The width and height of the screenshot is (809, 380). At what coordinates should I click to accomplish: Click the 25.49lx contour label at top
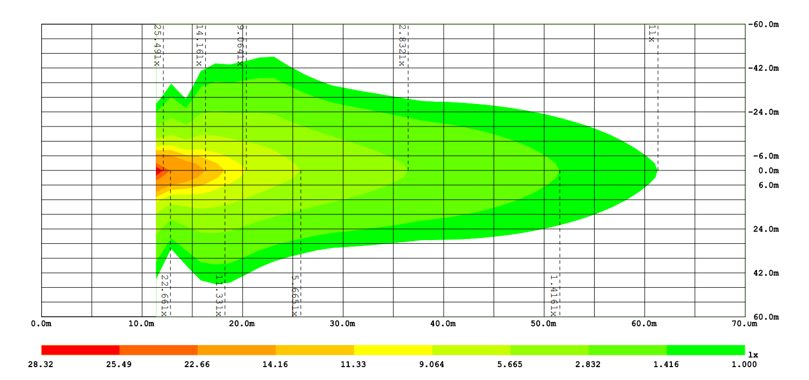(x=157, y=45)
